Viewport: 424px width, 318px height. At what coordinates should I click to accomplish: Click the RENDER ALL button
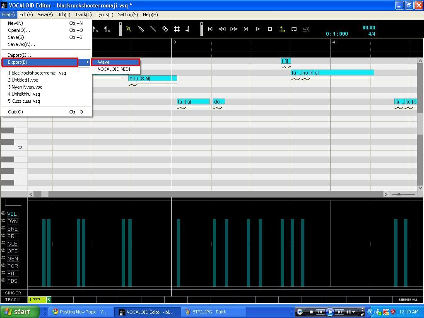pos(408,300)
